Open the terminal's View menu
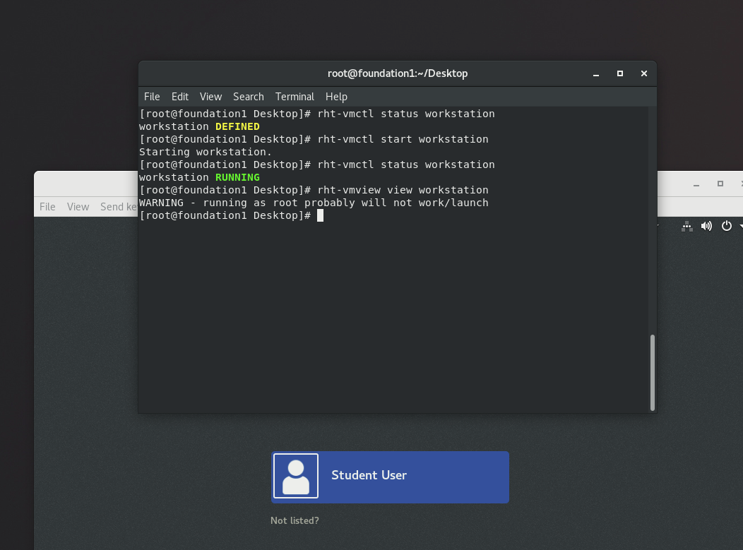 210,97
